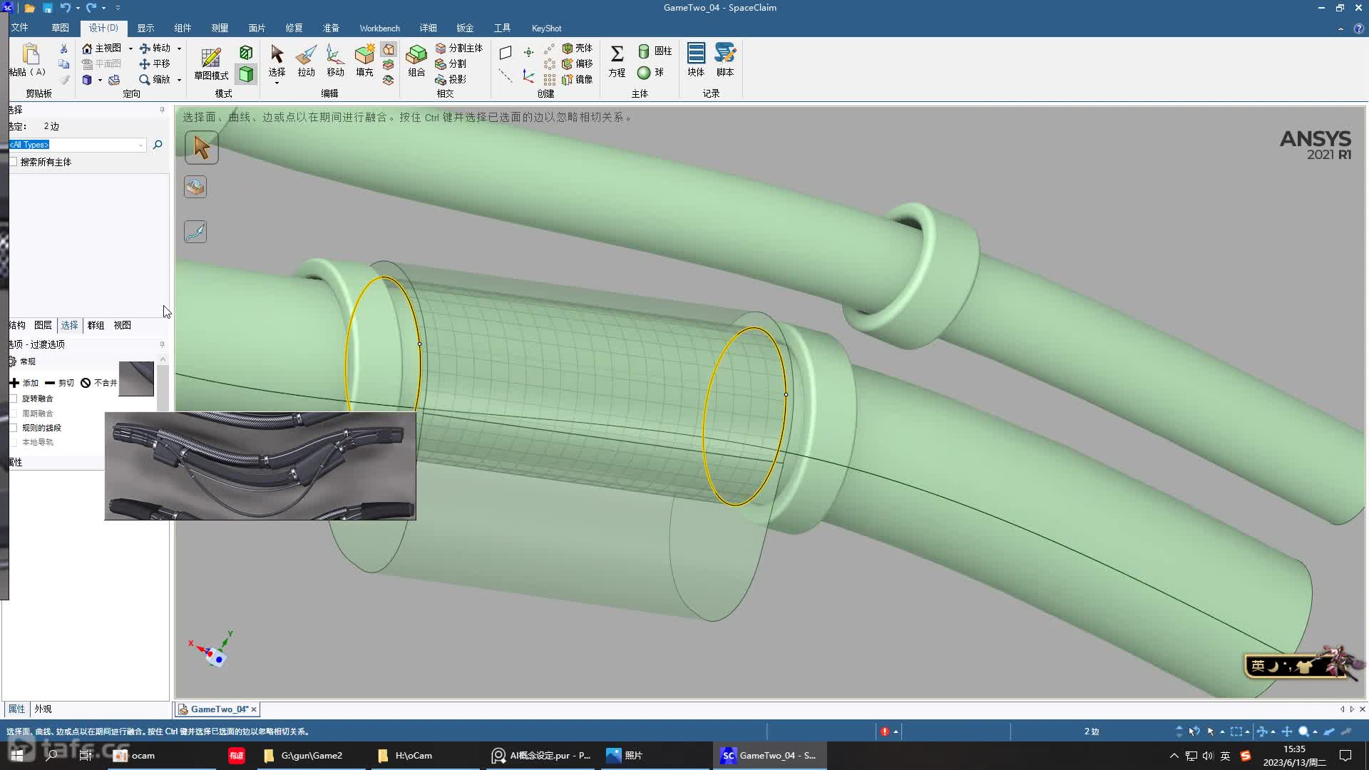Enable 规则的线段 checkbox
This screenshot has height=770, width=1369.
[x=13, y=428]
